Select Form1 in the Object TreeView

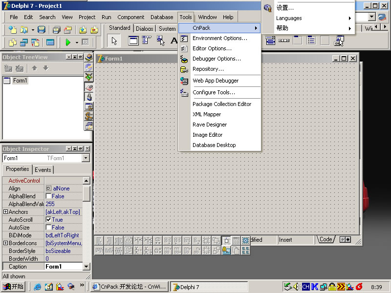20,81
